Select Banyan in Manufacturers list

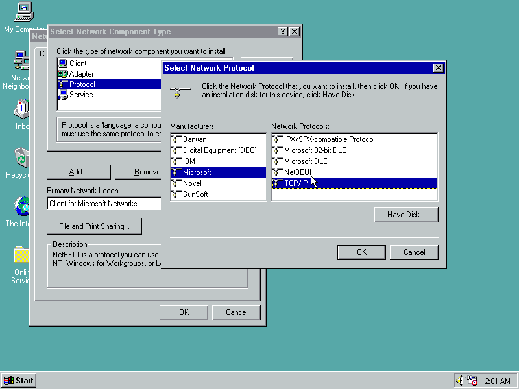195,139
